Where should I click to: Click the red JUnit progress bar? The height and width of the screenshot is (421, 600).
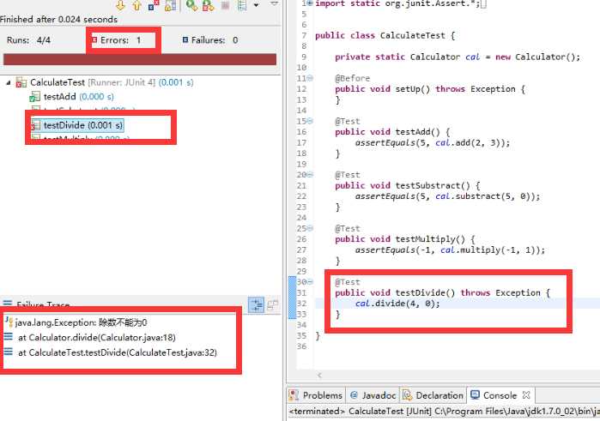[140, 59]
